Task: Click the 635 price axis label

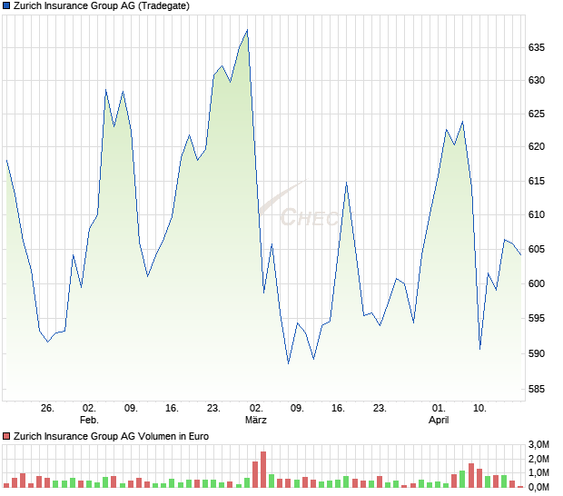Action: point(536,47)
